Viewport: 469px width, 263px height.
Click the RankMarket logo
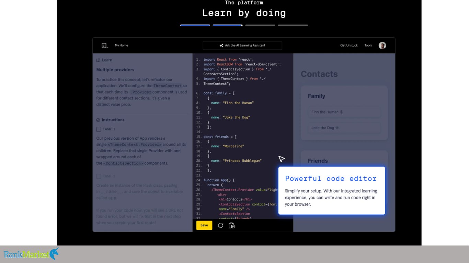(31, 254)
